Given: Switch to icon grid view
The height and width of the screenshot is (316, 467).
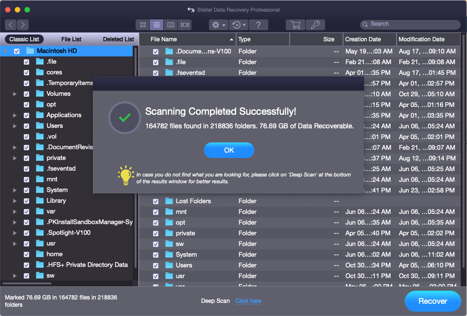Looking at the screenshot, I should pos(143,25).
